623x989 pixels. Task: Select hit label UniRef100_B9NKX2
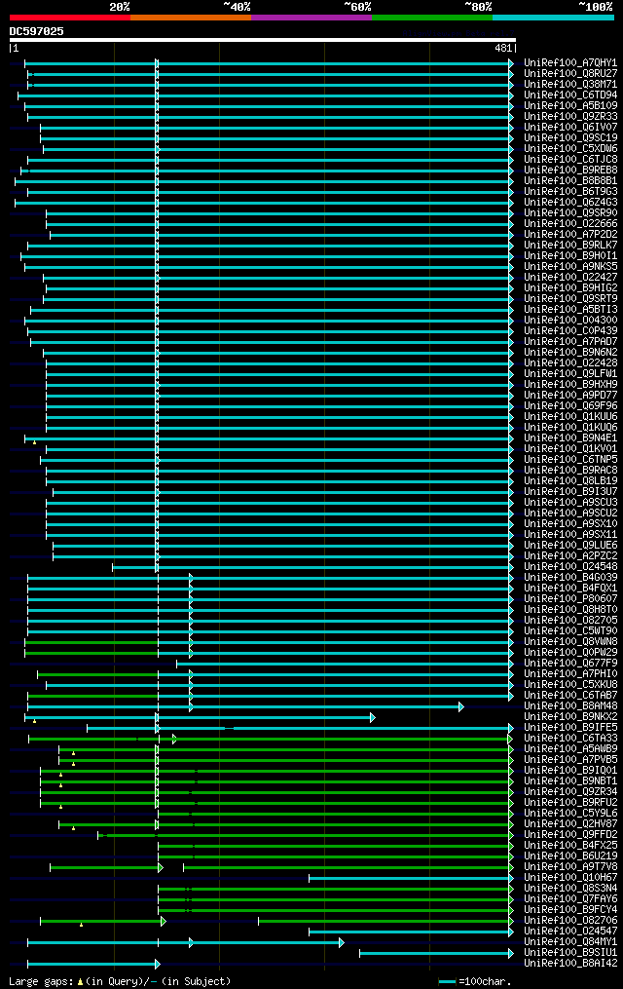pyautogui.click(x=570, y=717)
